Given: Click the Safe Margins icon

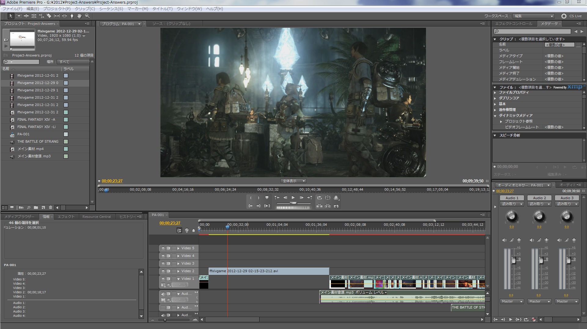Looking at the screenshot, I should pos(328,198).
